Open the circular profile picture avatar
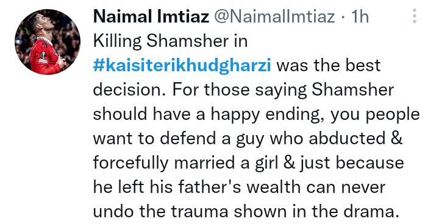 48,42
